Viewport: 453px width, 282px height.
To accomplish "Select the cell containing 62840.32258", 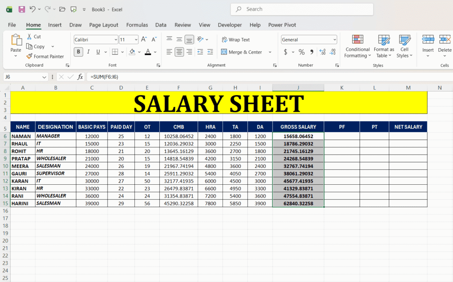I will click(x=298, y=203).
